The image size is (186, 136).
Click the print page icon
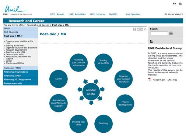click(145, 29)
